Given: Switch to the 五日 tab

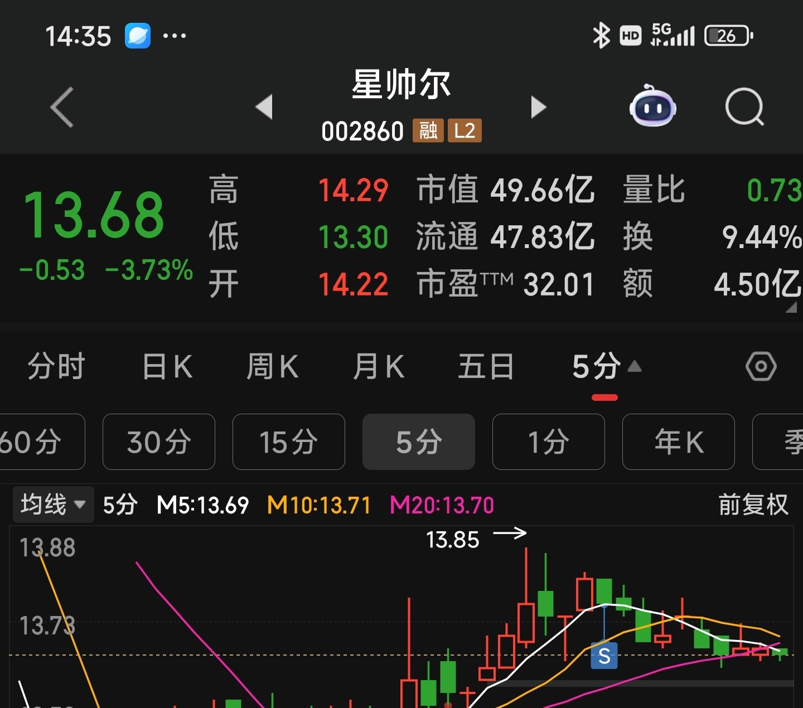Looking at the screenshot, I should [x=486, y=366].
